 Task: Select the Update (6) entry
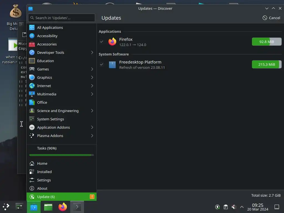click(x=61, y=197)
